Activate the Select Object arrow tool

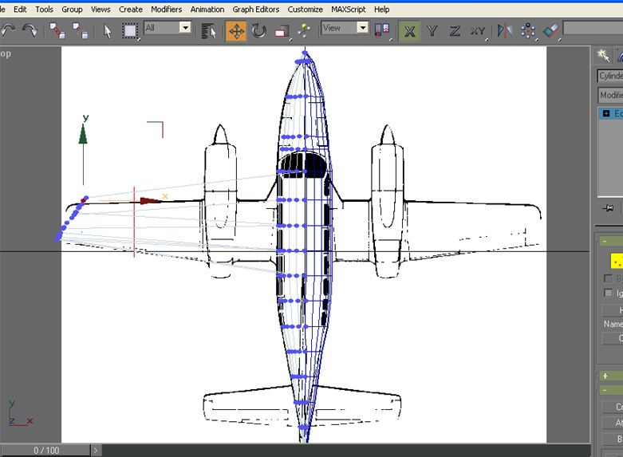(108, 31)
